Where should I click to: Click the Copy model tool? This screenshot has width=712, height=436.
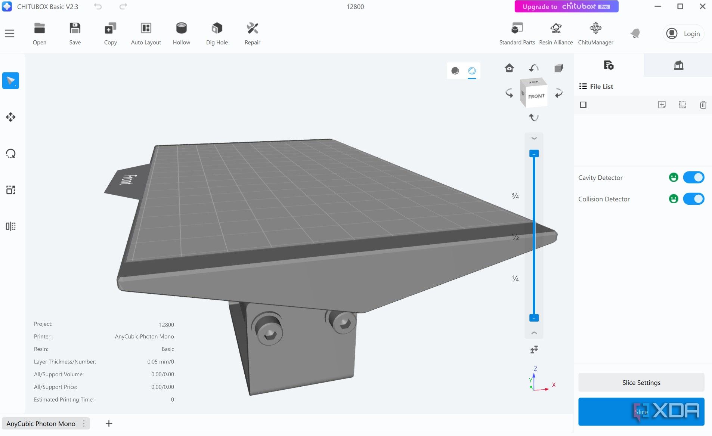click(110, 34)
